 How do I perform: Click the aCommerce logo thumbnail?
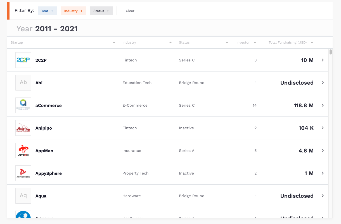[x=23, y=105]
